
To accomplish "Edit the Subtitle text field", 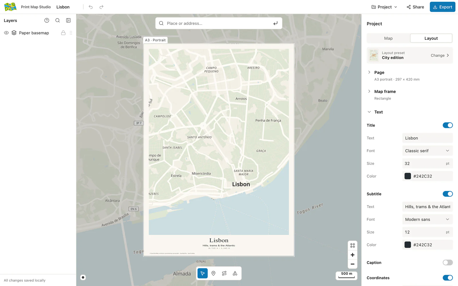I will pyautogui.click(x=427, y=207).
